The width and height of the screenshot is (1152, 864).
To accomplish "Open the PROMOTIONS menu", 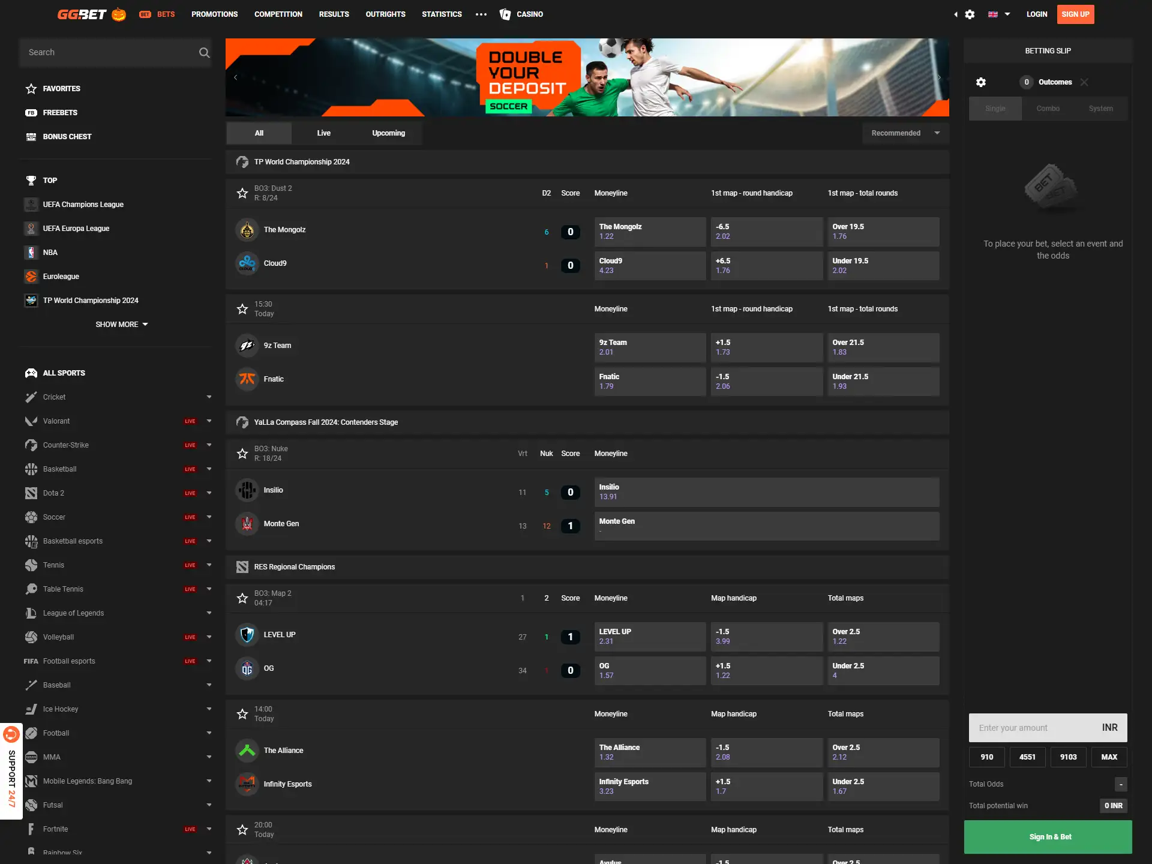I will (214, 14).
